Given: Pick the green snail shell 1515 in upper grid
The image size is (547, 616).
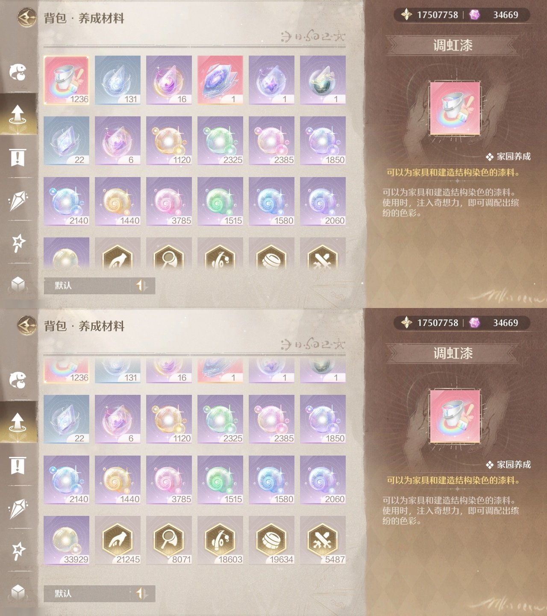Looking at the screenshot, I should tap(220, 201).
